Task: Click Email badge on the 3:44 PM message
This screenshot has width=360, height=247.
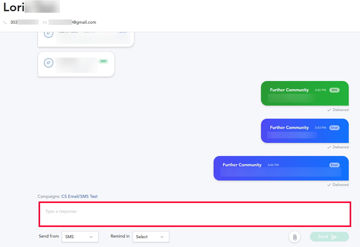Action: pyautogui.click(x=334, y=165)
